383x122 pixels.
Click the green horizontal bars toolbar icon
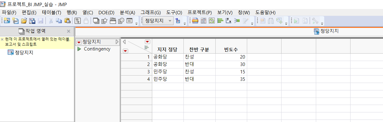point(220,21)
